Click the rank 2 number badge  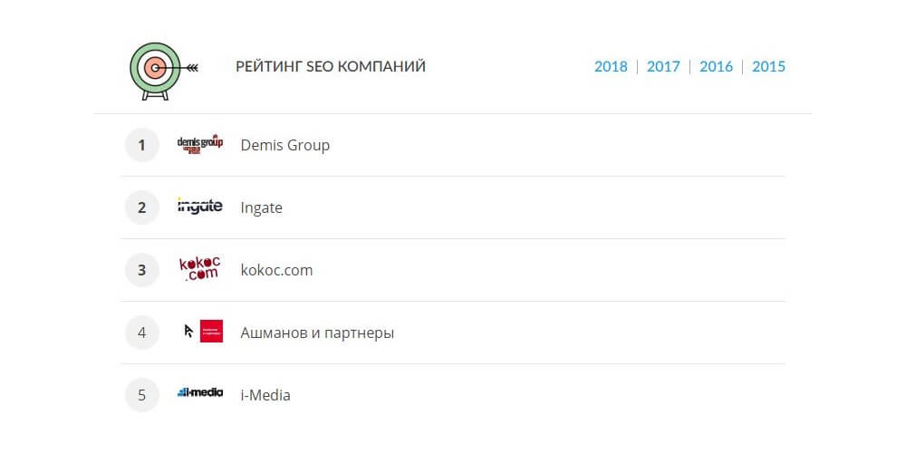click(141, 207)
